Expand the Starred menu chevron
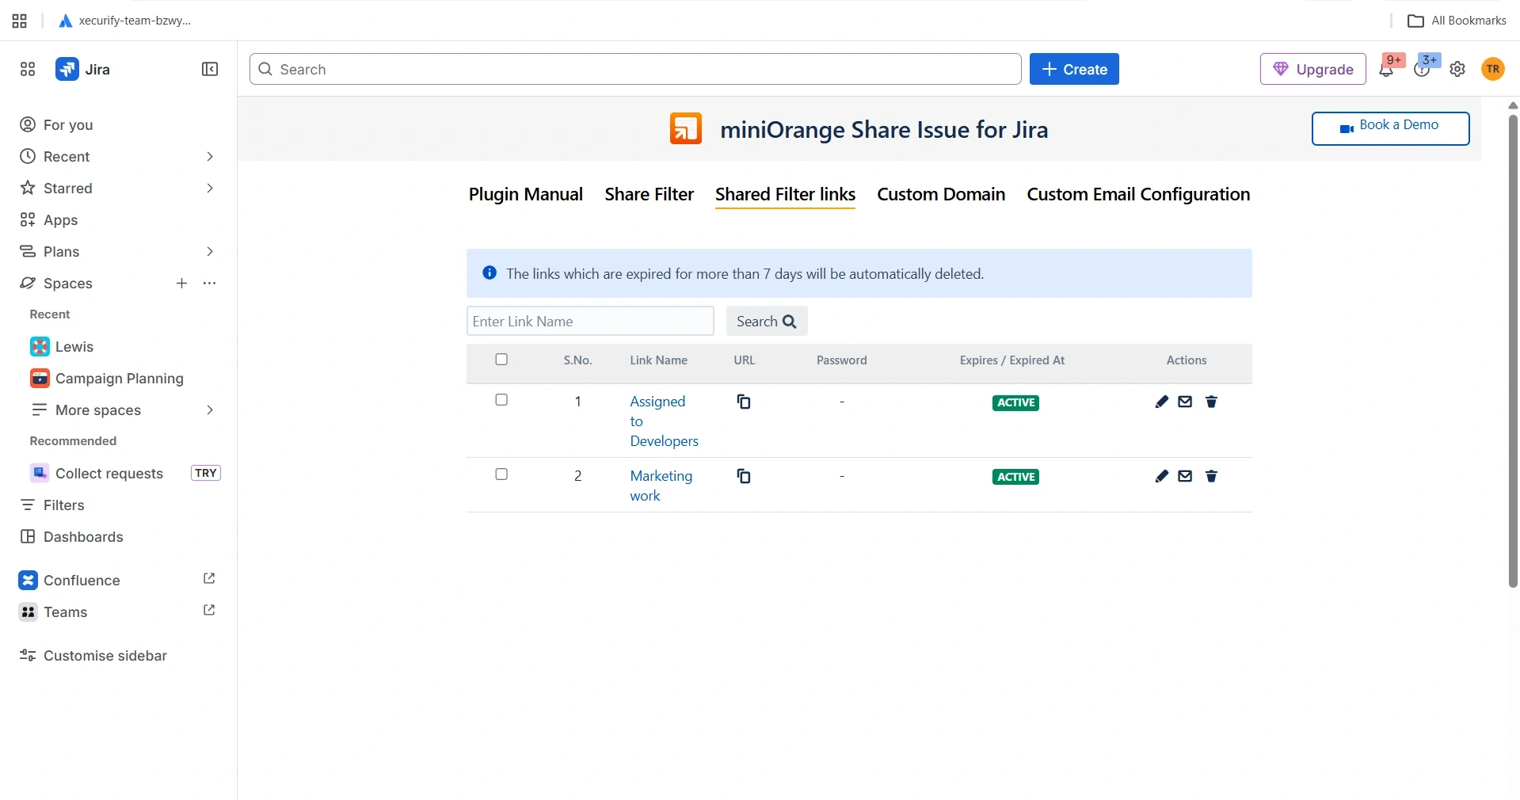Viewport: 1520px width, 800px height. click(209, 189)
